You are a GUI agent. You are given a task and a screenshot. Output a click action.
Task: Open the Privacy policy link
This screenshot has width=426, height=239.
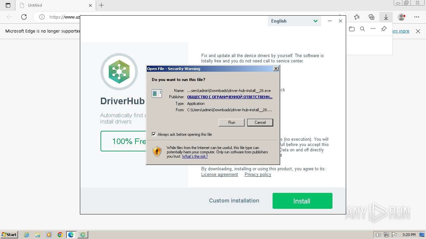point(258,175)
